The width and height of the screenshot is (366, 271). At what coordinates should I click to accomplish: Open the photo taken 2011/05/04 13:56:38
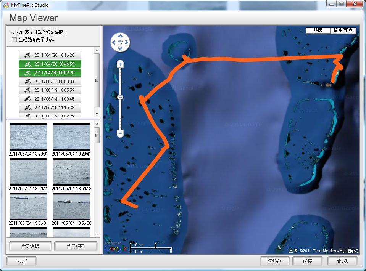tap(72, 207)
